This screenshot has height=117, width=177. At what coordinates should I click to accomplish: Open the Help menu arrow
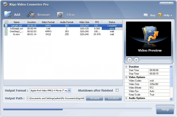click(x=171, y=16)
